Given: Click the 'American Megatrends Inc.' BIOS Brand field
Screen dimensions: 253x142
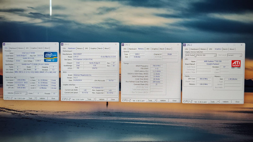Looking at the screenshot, I should 95,75.
